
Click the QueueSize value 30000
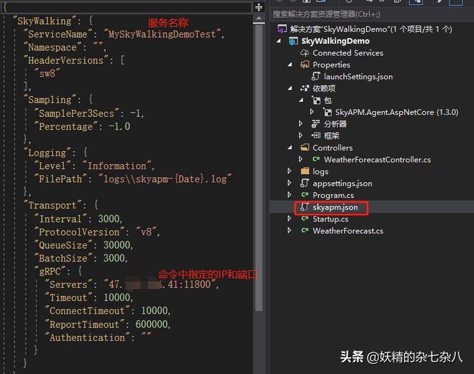coord(117,245)
